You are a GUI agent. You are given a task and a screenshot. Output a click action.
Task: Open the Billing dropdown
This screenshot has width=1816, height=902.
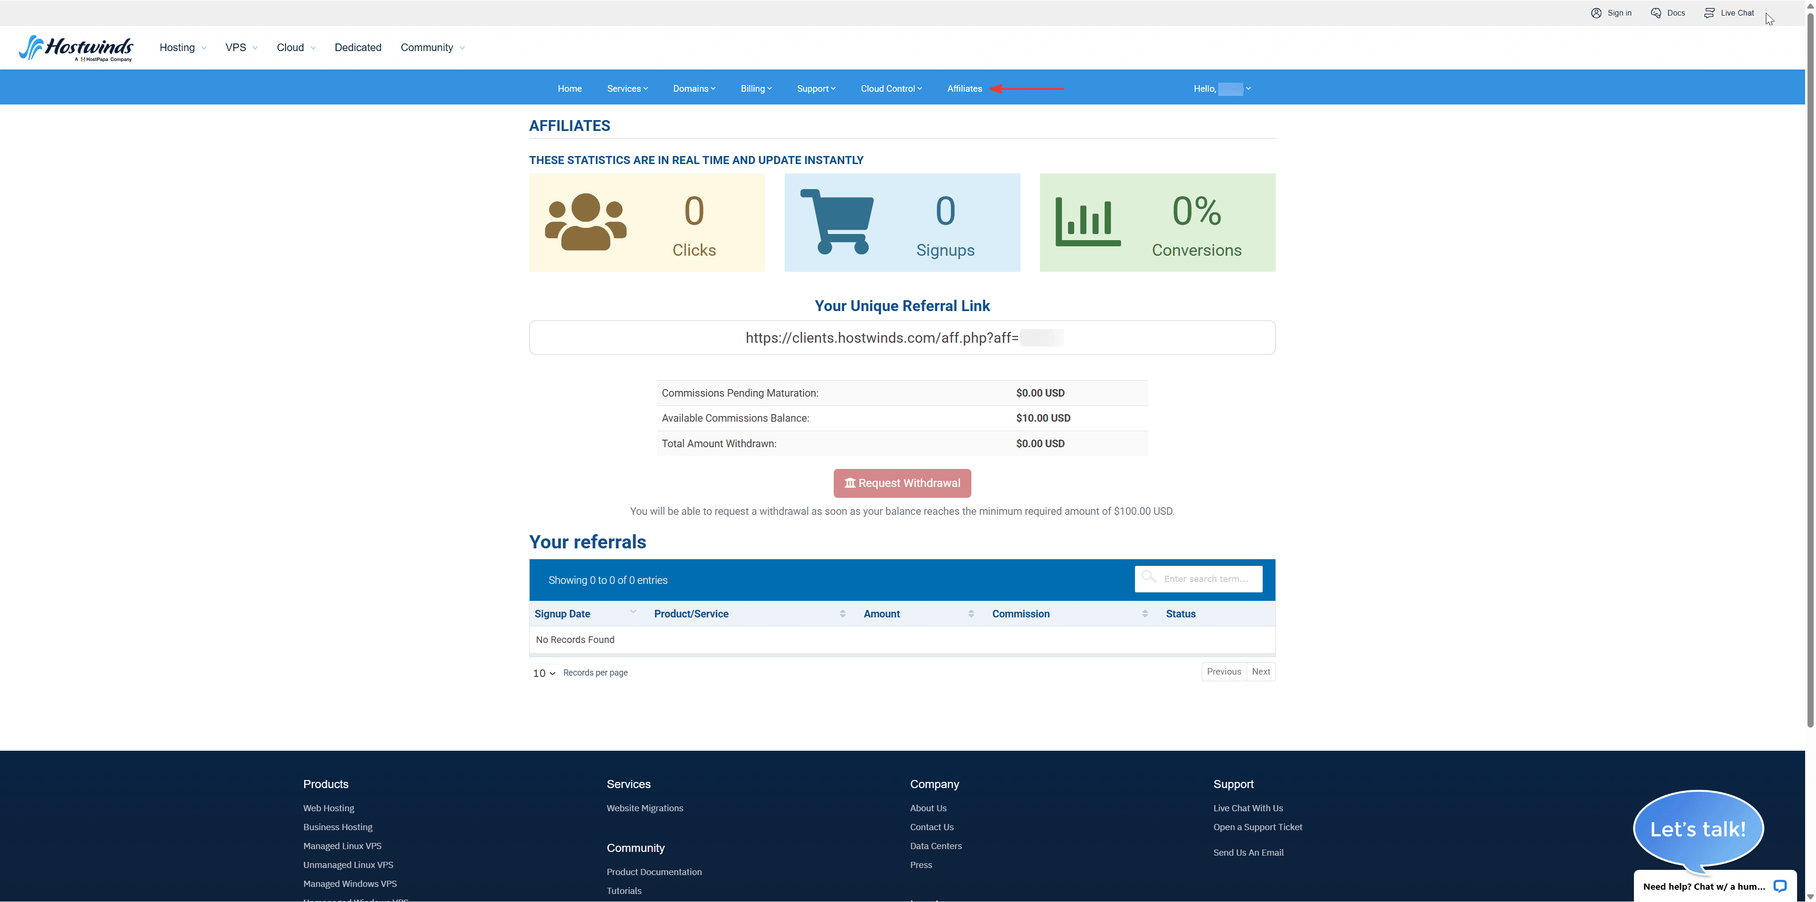point(757,89)
